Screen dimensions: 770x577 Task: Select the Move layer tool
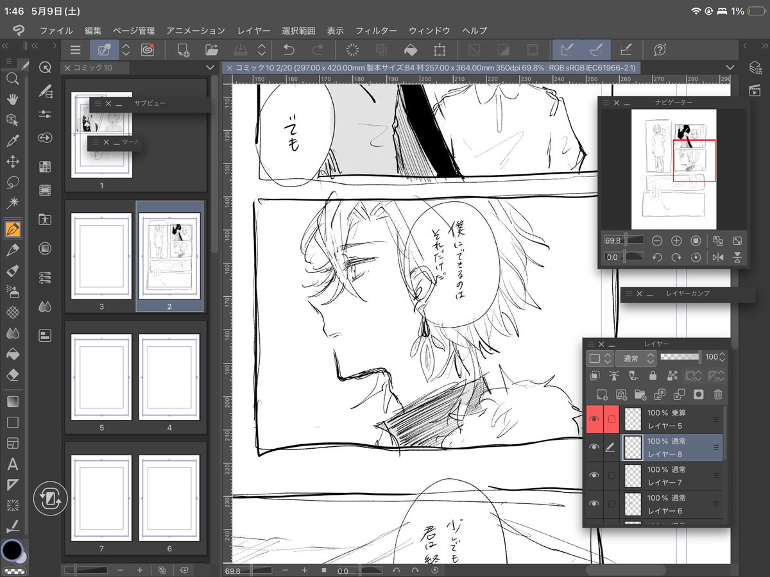coord(12,161)
